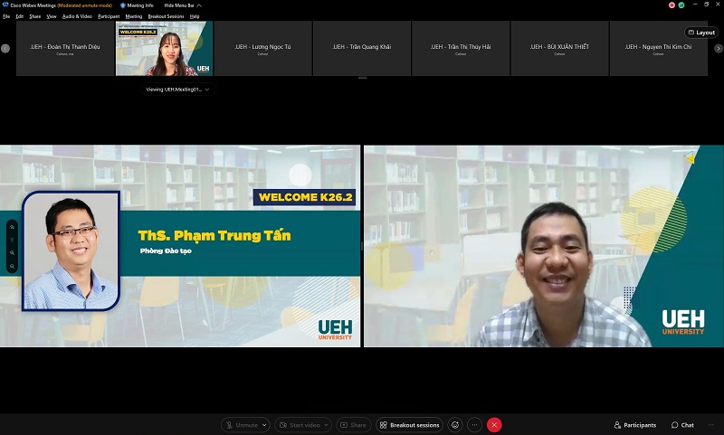Open Meeting Info
The height and width of the screenshot is (435, 724).
137,5
